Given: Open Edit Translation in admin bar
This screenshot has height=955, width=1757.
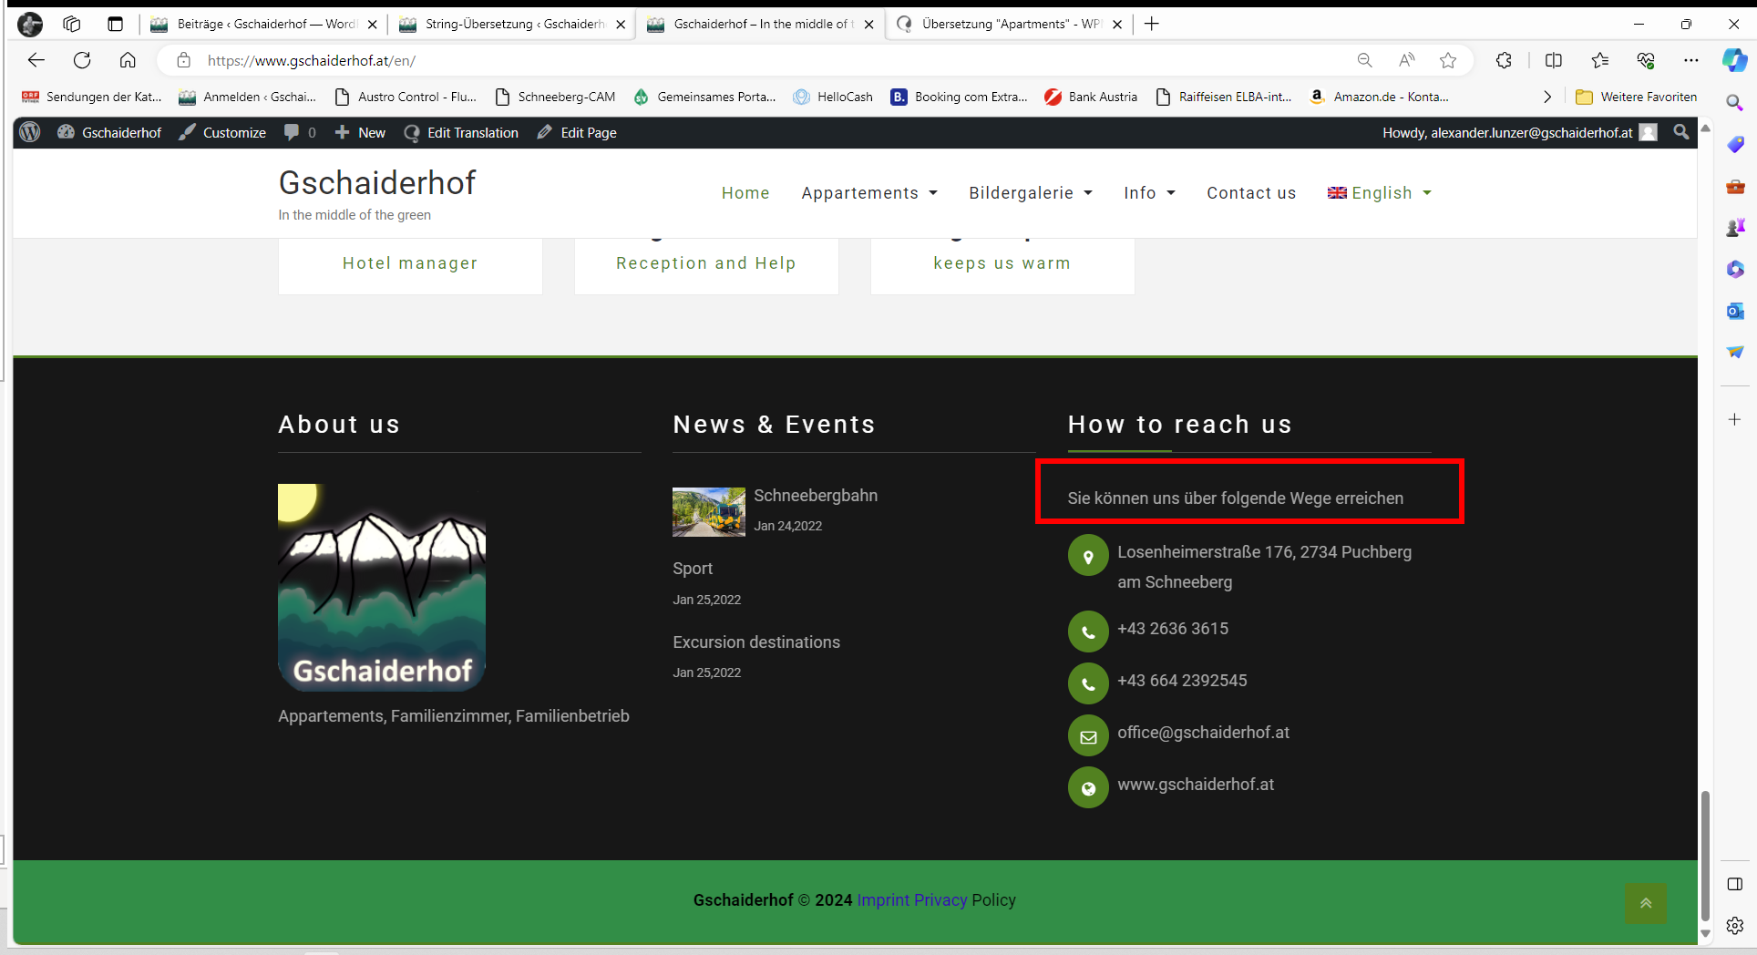Looking at the screenshot, I should pyautogui.click(x=461, y=132).
